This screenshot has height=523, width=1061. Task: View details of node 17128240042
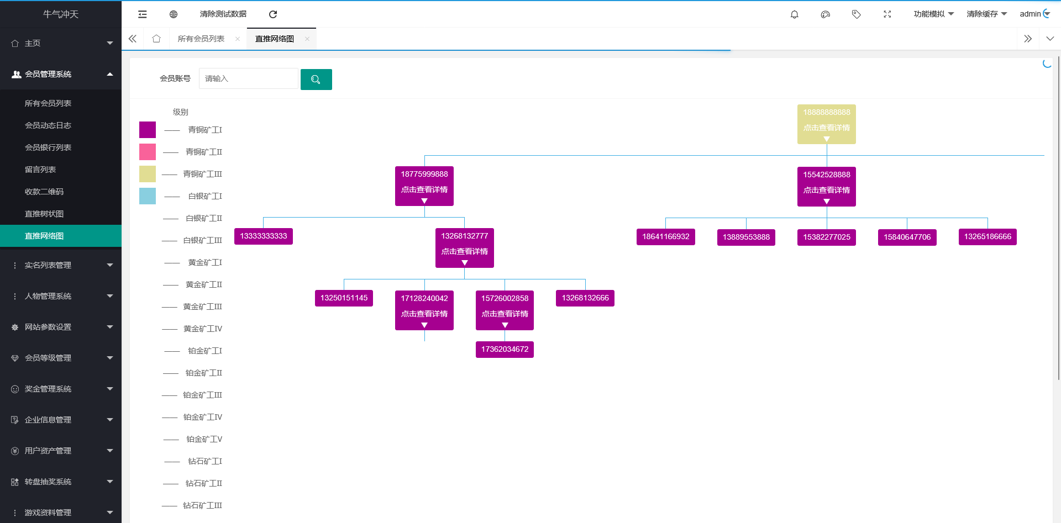pos(424,314)
